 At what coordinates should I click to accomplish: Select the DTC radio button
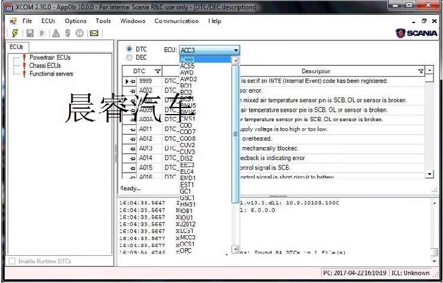129,49
